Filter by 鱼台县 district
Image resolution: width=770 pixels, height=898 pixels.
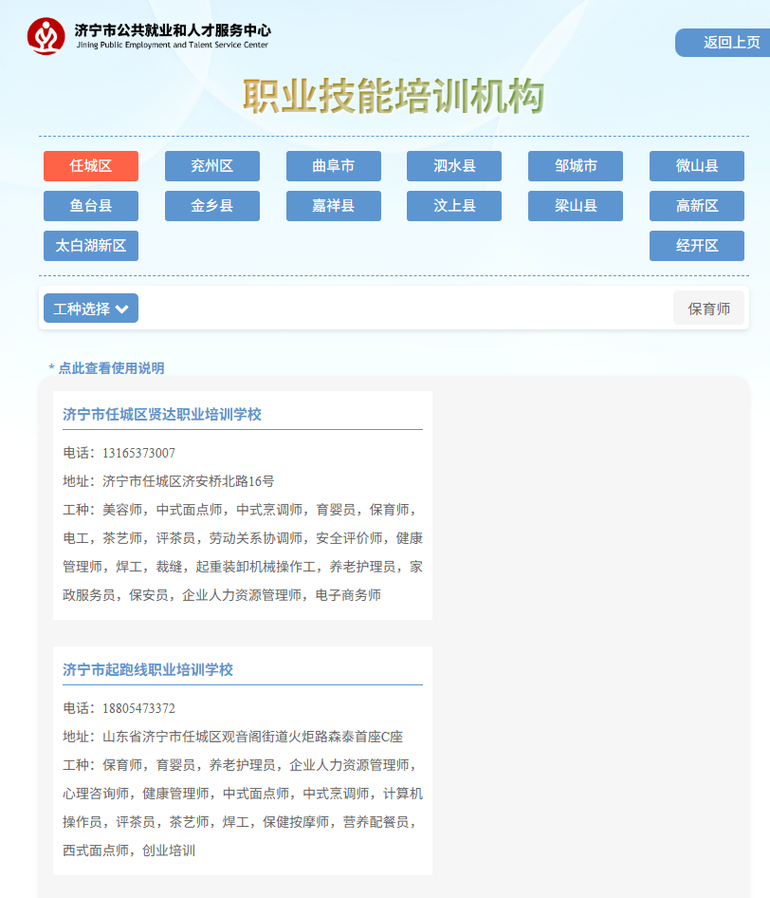coord(91,206)
